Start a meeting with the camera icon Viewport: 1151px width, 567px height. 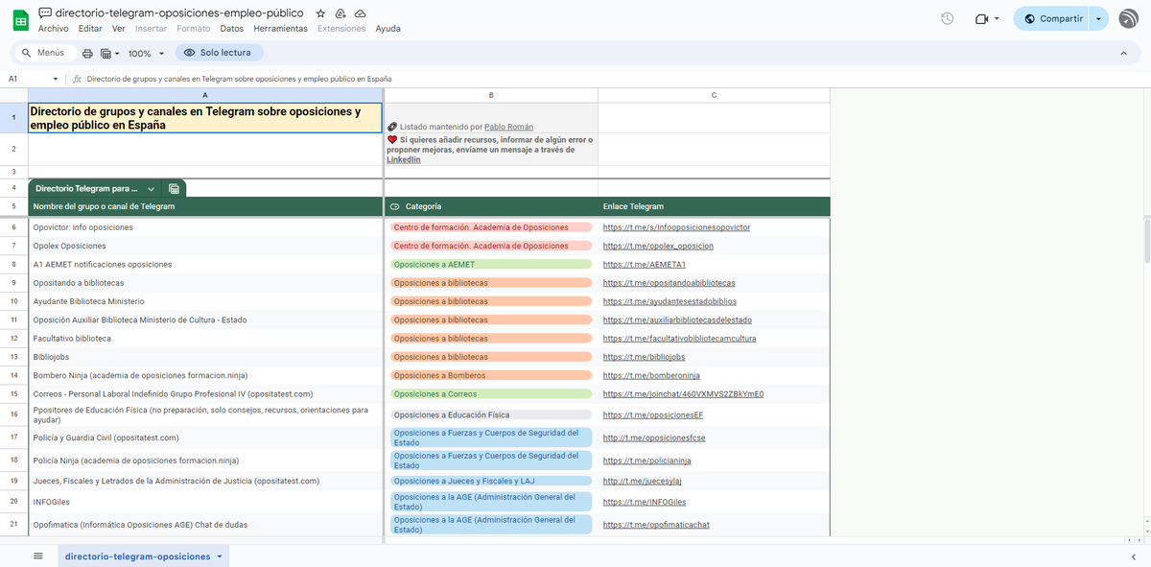pyautogui.click(x=980, y=18)
